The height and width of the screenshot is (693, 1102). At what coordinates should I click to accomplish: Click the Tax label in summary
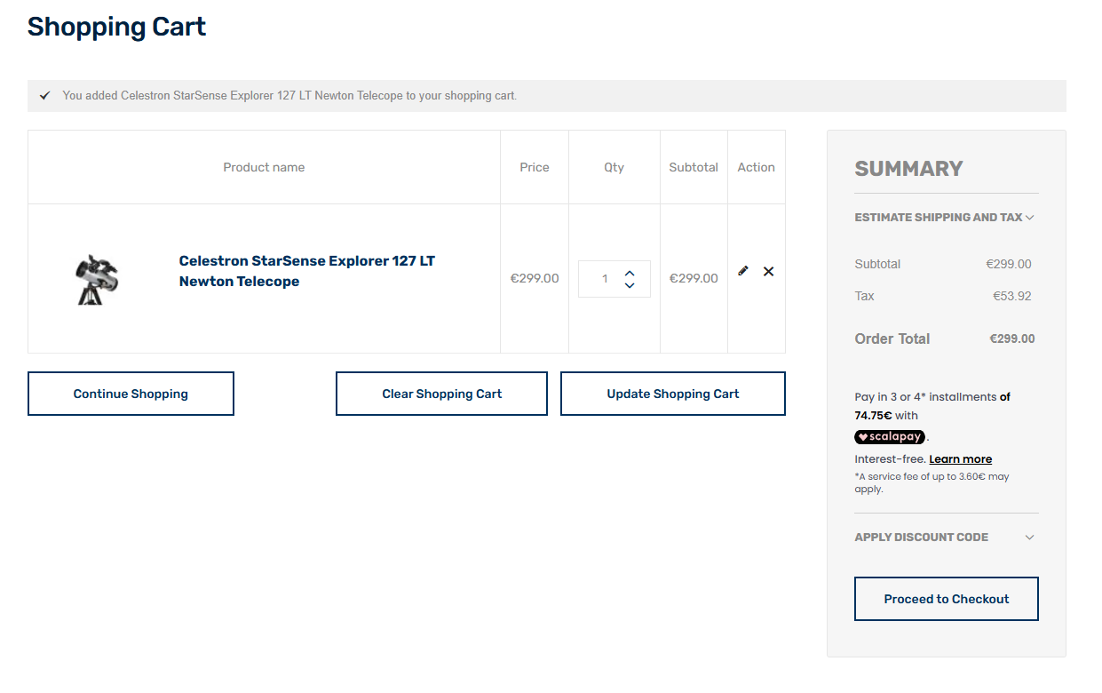click(x=864, y=296)
